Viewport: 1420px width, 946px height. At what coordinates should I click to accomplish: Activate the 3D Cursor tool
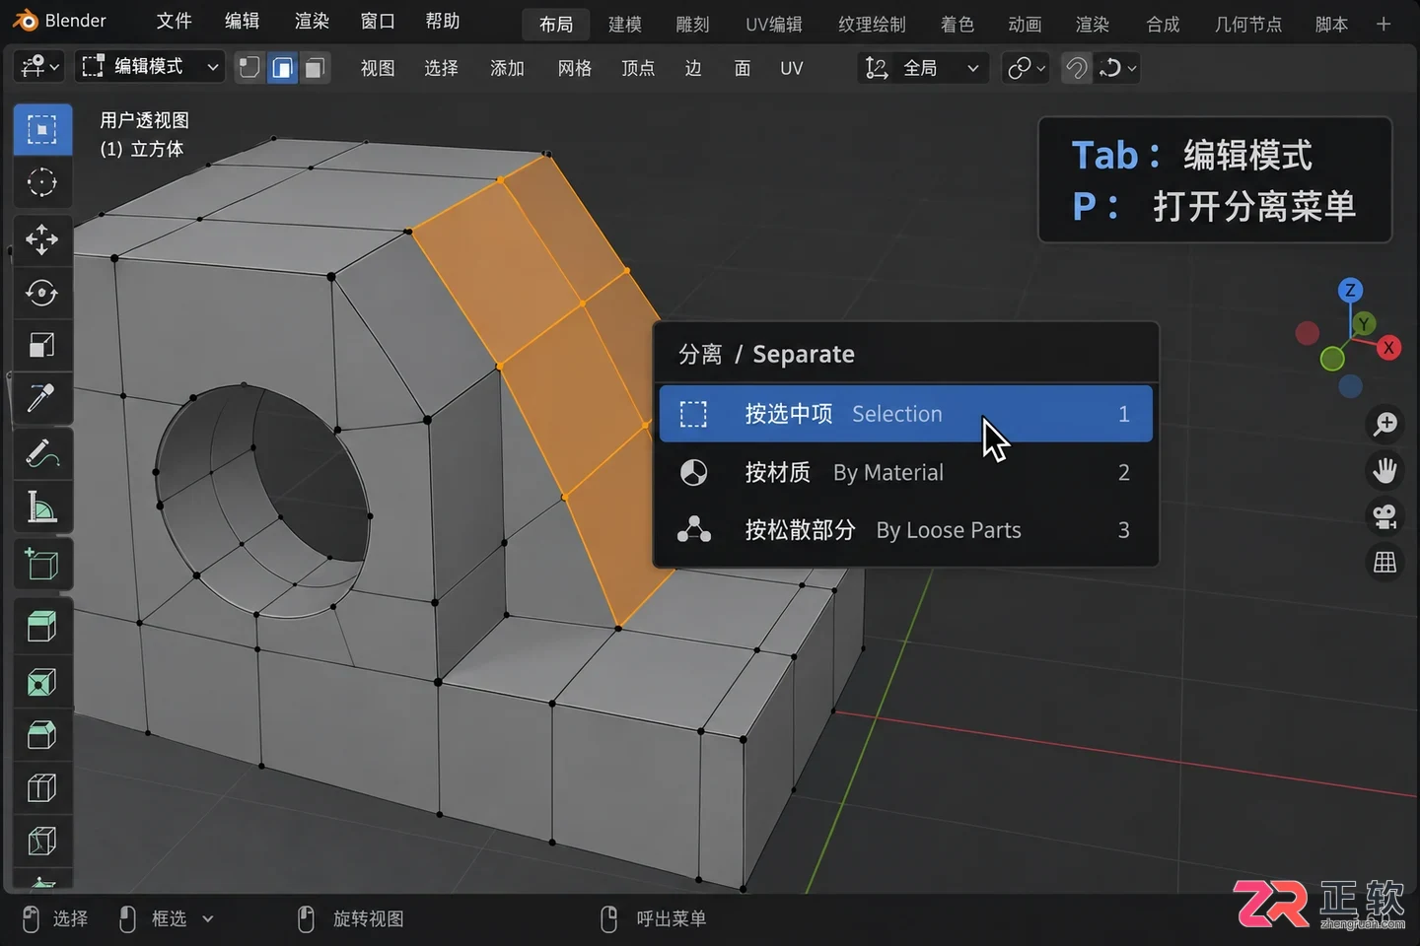point(42,182)
